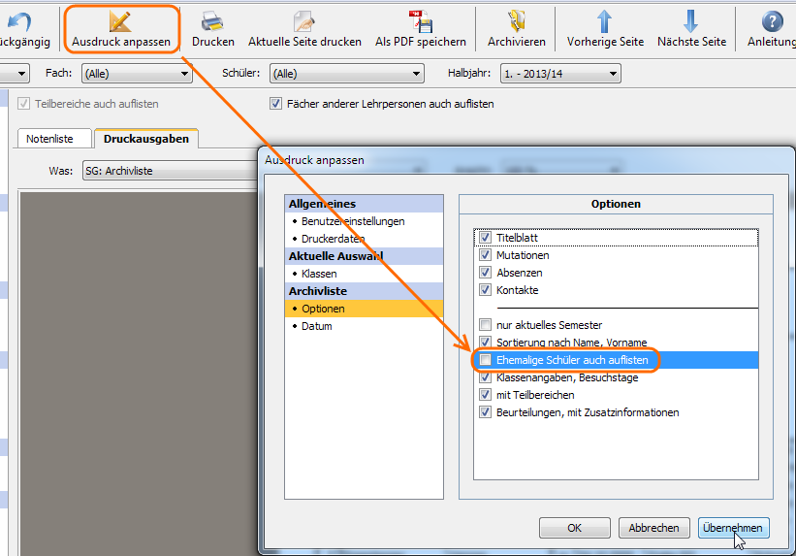Image resolution: width=796 pixels, height=556 pixels.
Task: Open the Anleitung help icon
Action: click(x=772, y=21)
